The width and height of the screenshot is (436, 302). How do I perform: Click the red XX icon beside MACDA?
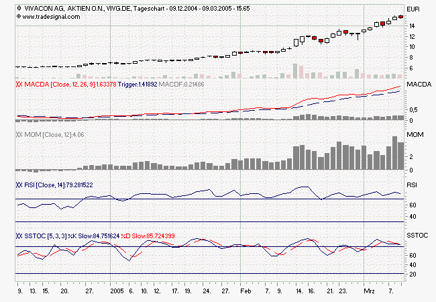pos(19,85)
